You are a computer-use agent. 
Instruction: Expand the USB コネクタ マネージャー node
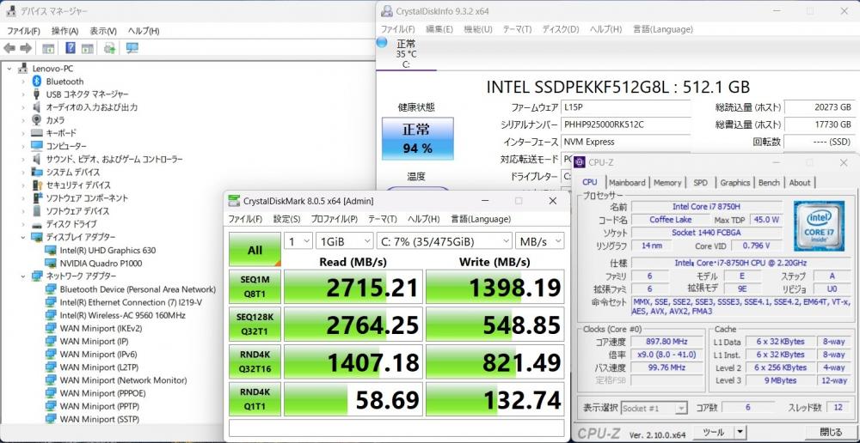pos(23,94)
